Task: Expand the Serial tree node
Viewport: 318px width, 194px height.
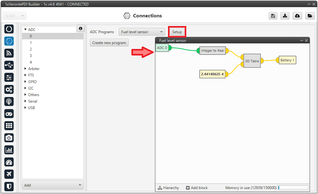Action: coord(25,101)
